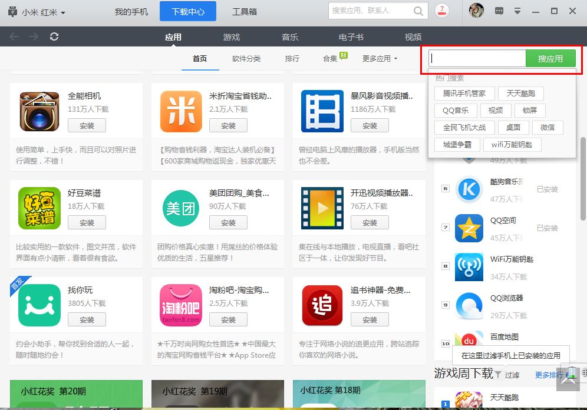Click the magnifier icon in top search
The image size is (587, 410).
pos(418,11)
